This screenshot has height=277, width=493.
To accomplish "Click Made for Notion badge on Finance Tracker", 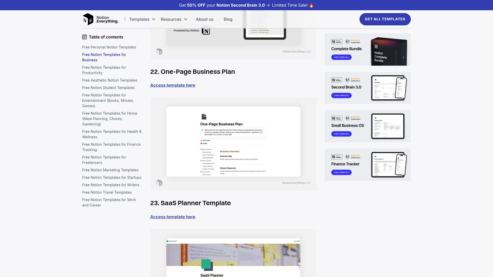I will tap(337, 157).
